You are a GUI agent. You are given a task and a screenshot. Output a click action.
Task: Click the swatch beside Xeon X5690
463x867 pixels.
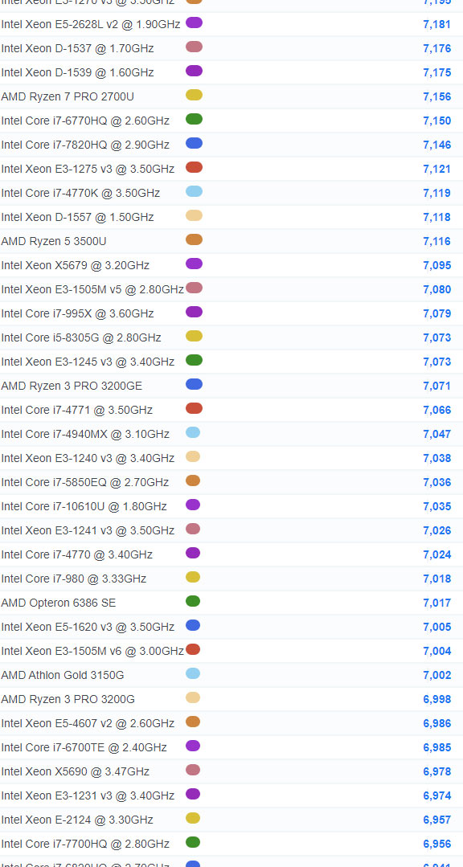[193, 770]
